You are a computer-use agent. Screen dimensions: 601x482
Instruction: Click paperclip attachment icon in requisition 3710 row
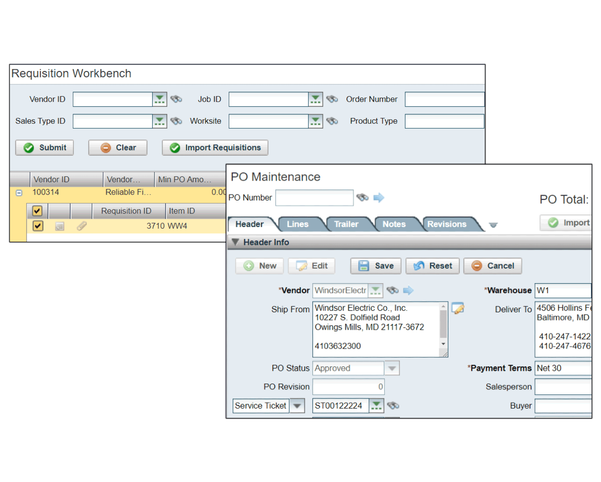click(x=82, y=226)
